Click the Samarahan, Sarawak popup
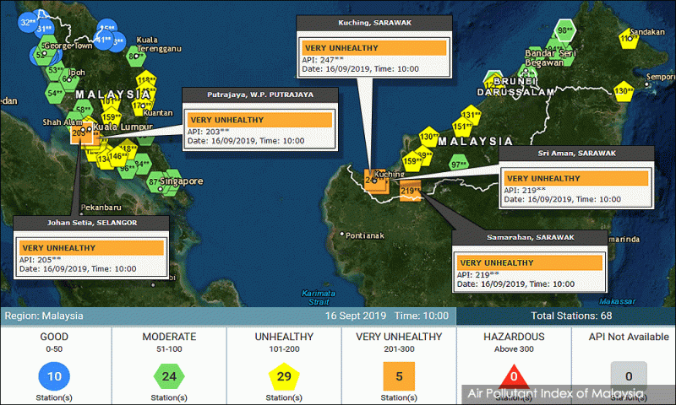The width and height of the screenshot is (676, 405). [530, 262]
